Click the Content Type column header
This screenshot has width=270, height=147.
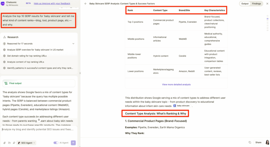(160, 10)
